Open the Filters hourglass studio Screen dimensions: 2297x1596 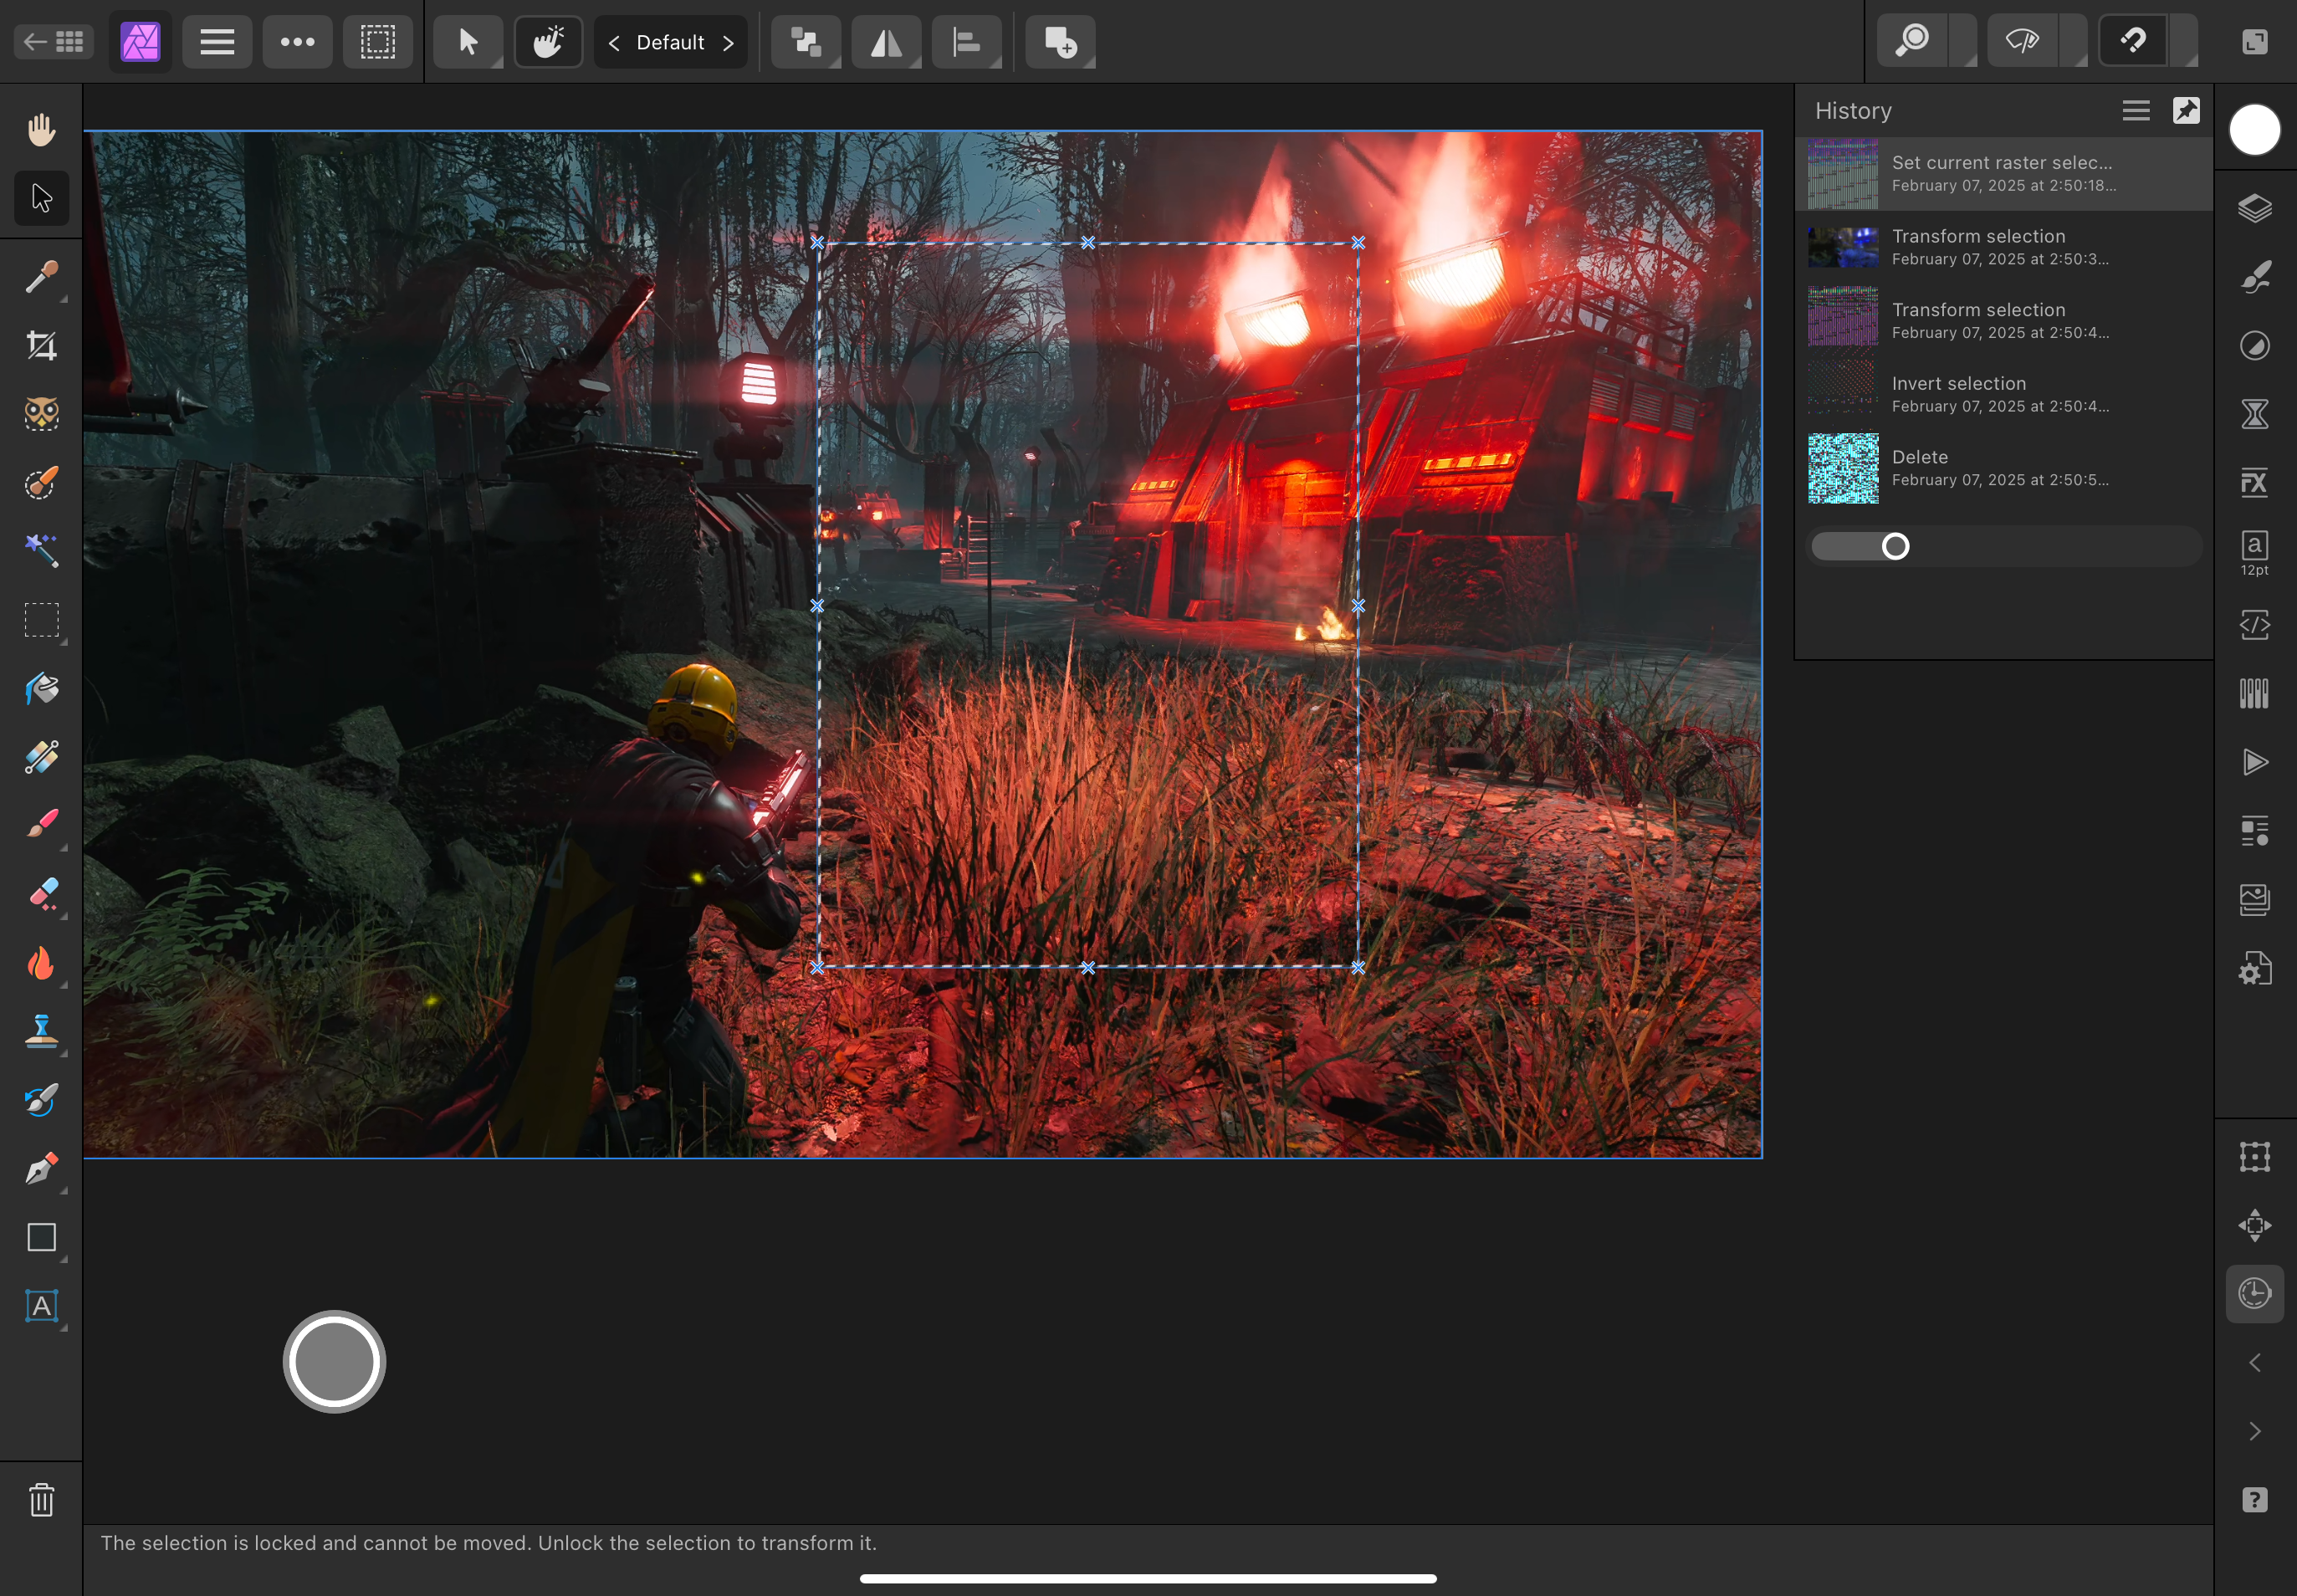(2254, 414)
